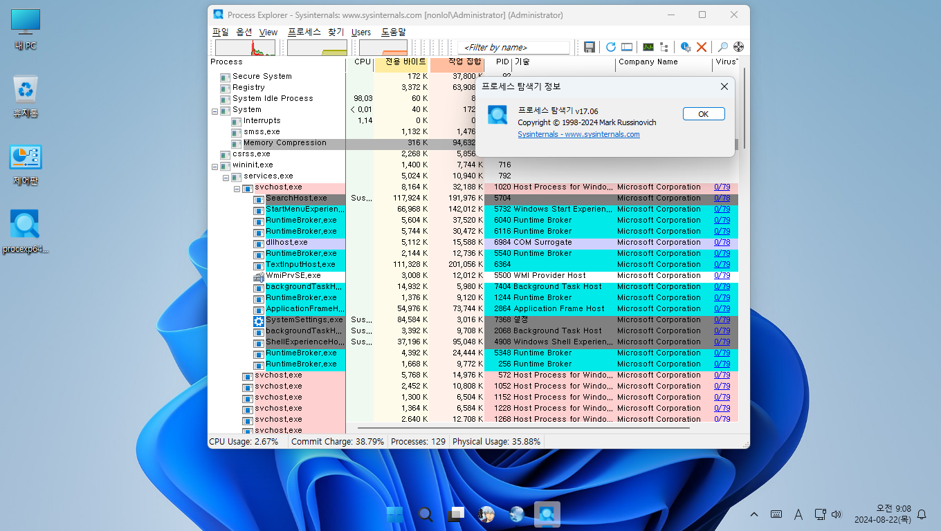The image size is (941, 531).
Task: Click the red X Kill Process icon
Action: (x=702, y=47)
